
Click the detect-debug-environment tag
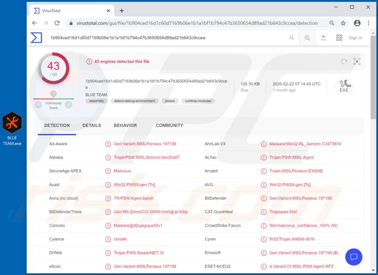(x=134, y=101)
